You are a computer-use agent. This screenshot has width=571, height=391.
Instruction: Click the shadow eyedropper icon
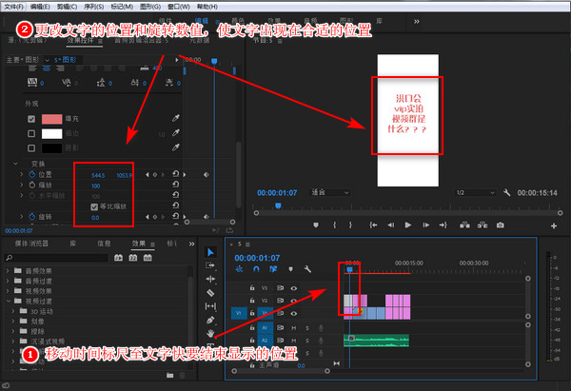176,147
